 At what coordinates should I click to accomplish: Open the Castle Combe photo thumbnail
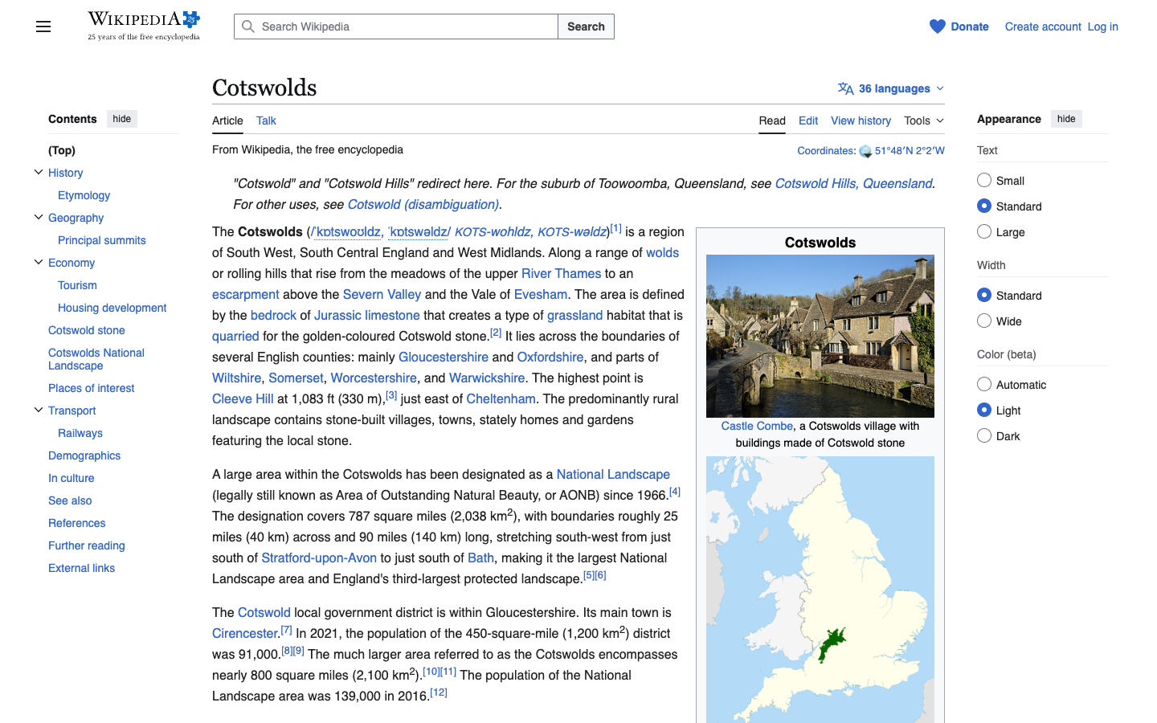coord(820,336)
